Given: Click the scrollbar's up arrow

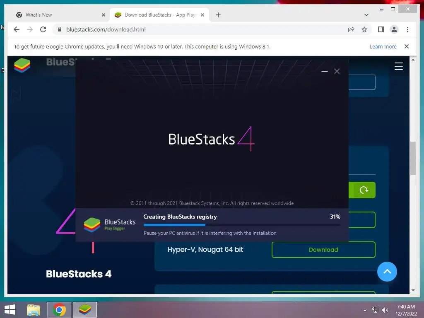Looking at the screenshot, I should (x=413, y=60).
